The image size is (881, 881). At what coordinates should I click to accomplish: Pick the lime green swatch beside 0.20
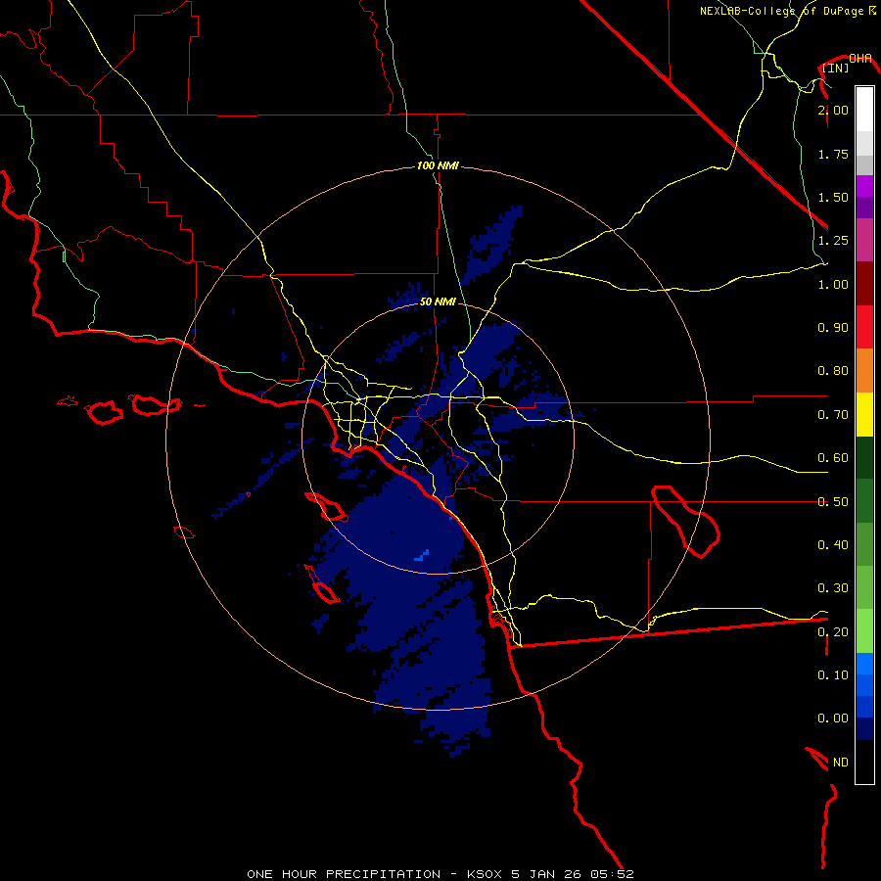pyautogui.click(x=864, y=631)
